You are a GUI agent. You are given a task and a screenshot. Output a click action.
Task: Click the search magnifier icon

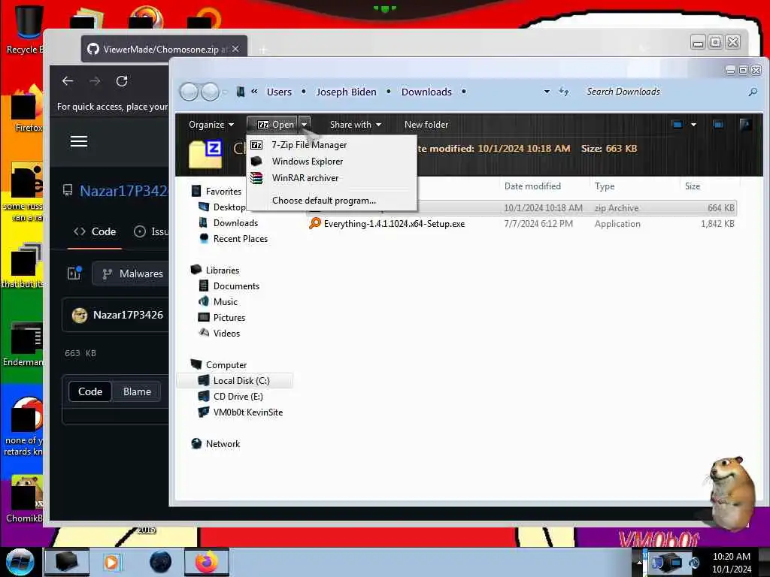pyautogui.click(x=753, y=92)
